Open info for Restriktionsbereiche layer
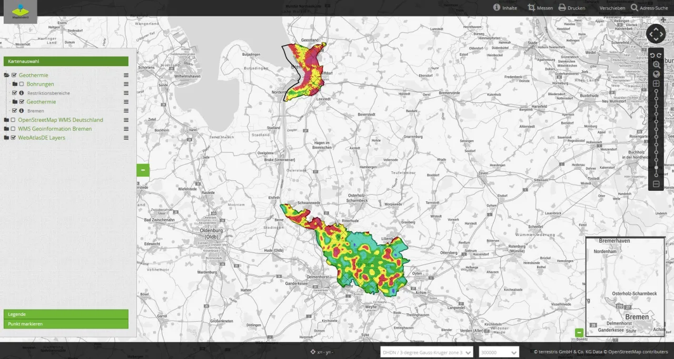Screen dimensions: 674x359 point(22,93)
